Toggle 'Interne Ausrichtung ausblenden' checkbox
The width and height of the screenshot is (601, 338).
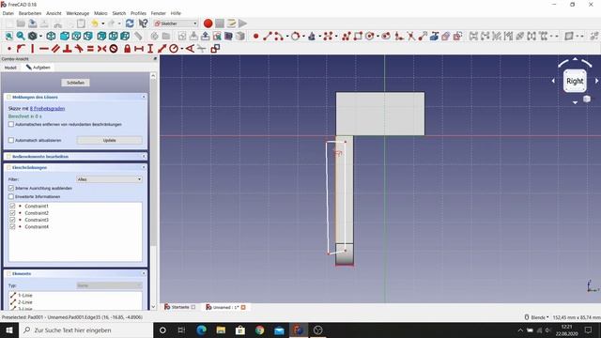pos(11,188)
